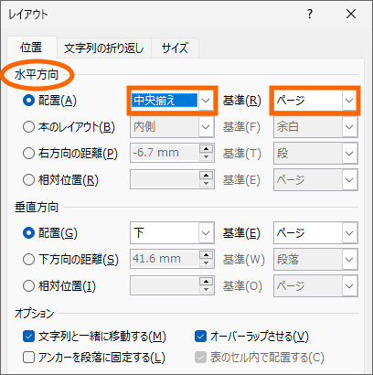Toggle オーバーラップさせる checkbox
The height and width of the screenshot is (375, 373).
(x=200, y=337)
